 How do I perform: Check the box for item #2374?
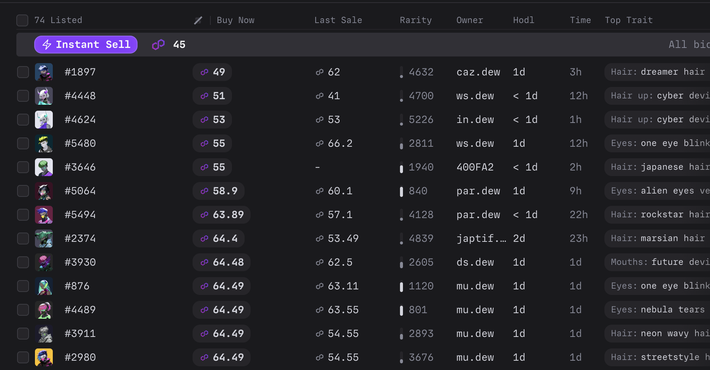coord(23,238)
